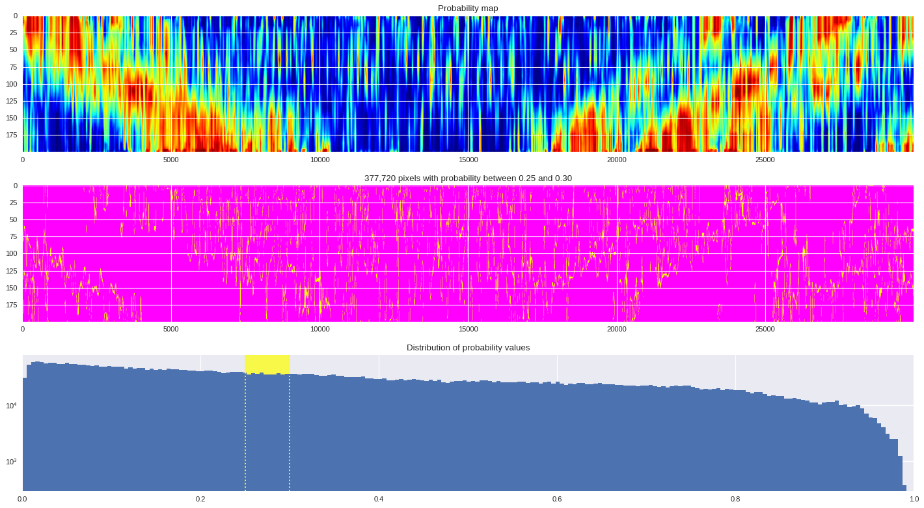Screen dimensions: 924x508
Task: Select the 0.6 tick label on histogram axis
Action: (x=557, y=500)
